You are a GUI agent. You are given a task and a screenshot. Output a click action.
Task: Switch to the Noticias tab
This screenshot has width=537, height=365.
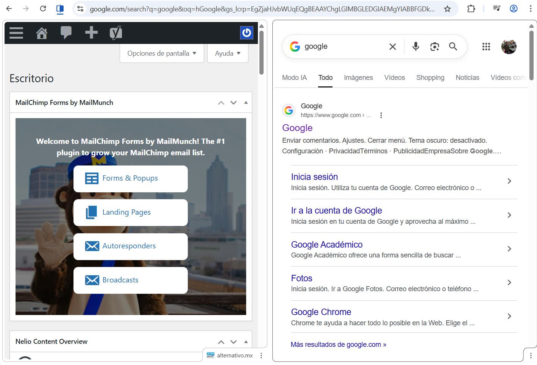click(467, 78)
